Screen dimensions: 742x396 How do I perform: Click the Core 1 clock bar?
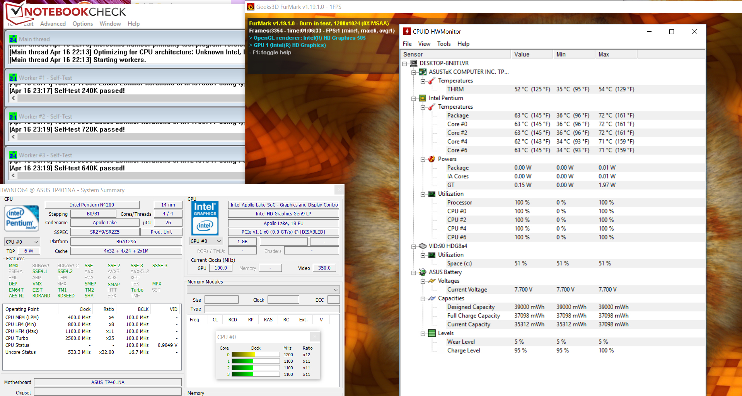click(256, 361)
